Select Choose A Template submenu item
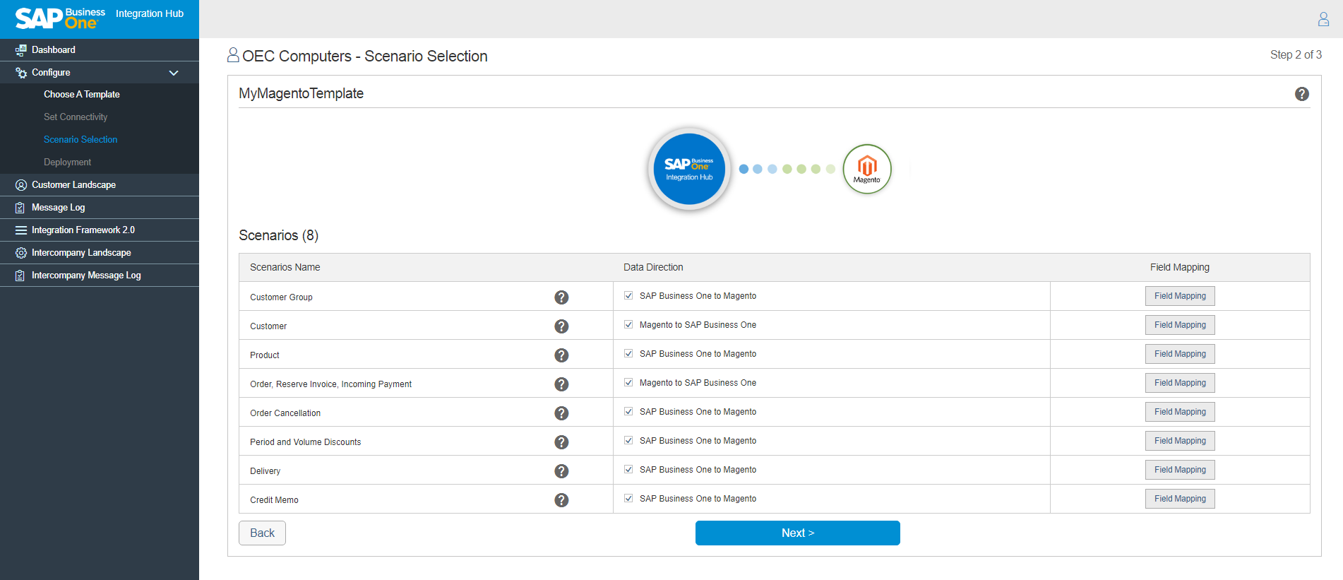Viewport: 1343px width, 580px height. point(81,95)
